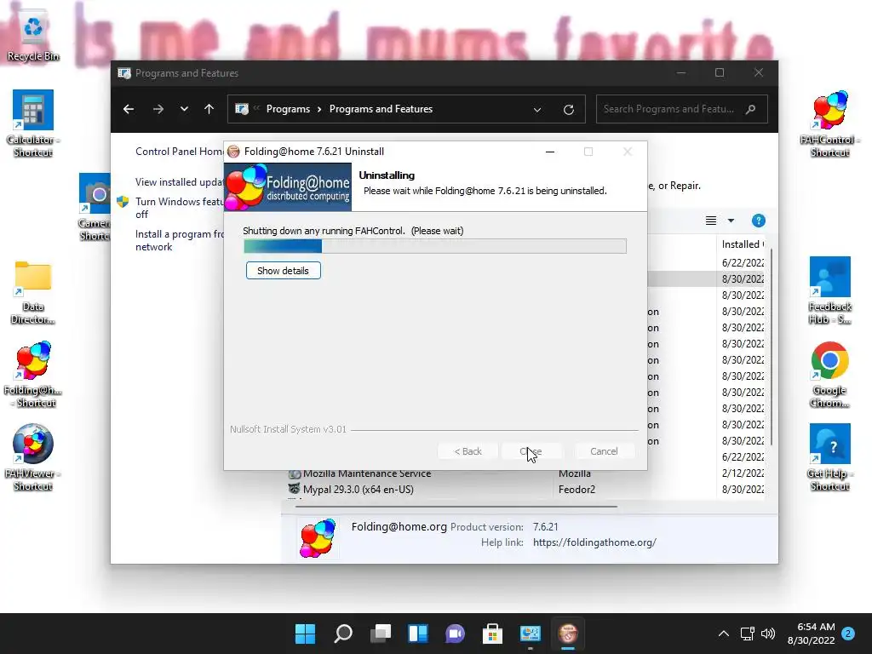Open the recent locations dropdown arrow

coord(184,109)
